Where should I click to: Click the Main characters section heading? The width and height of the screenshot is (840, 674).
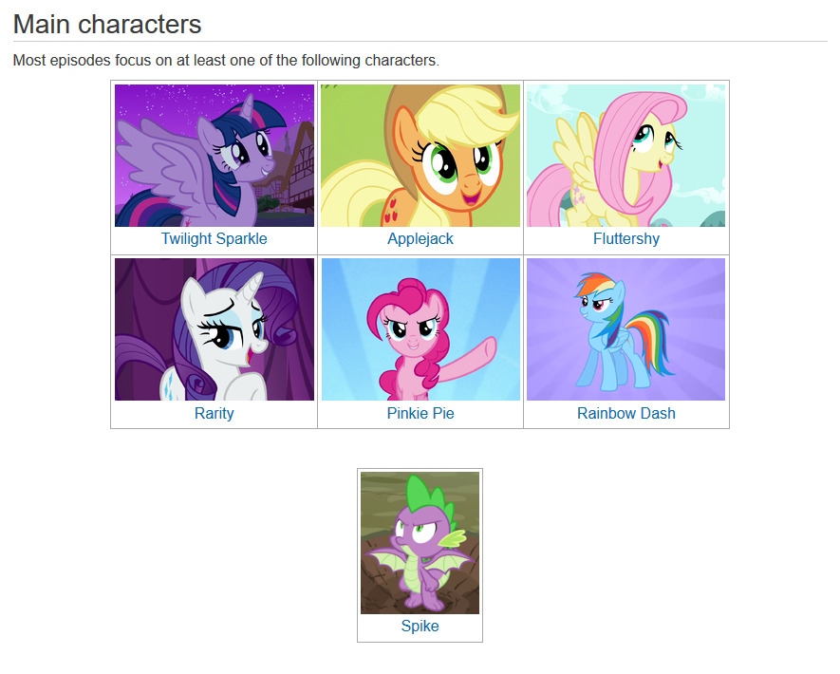click(x=107, y=25)
